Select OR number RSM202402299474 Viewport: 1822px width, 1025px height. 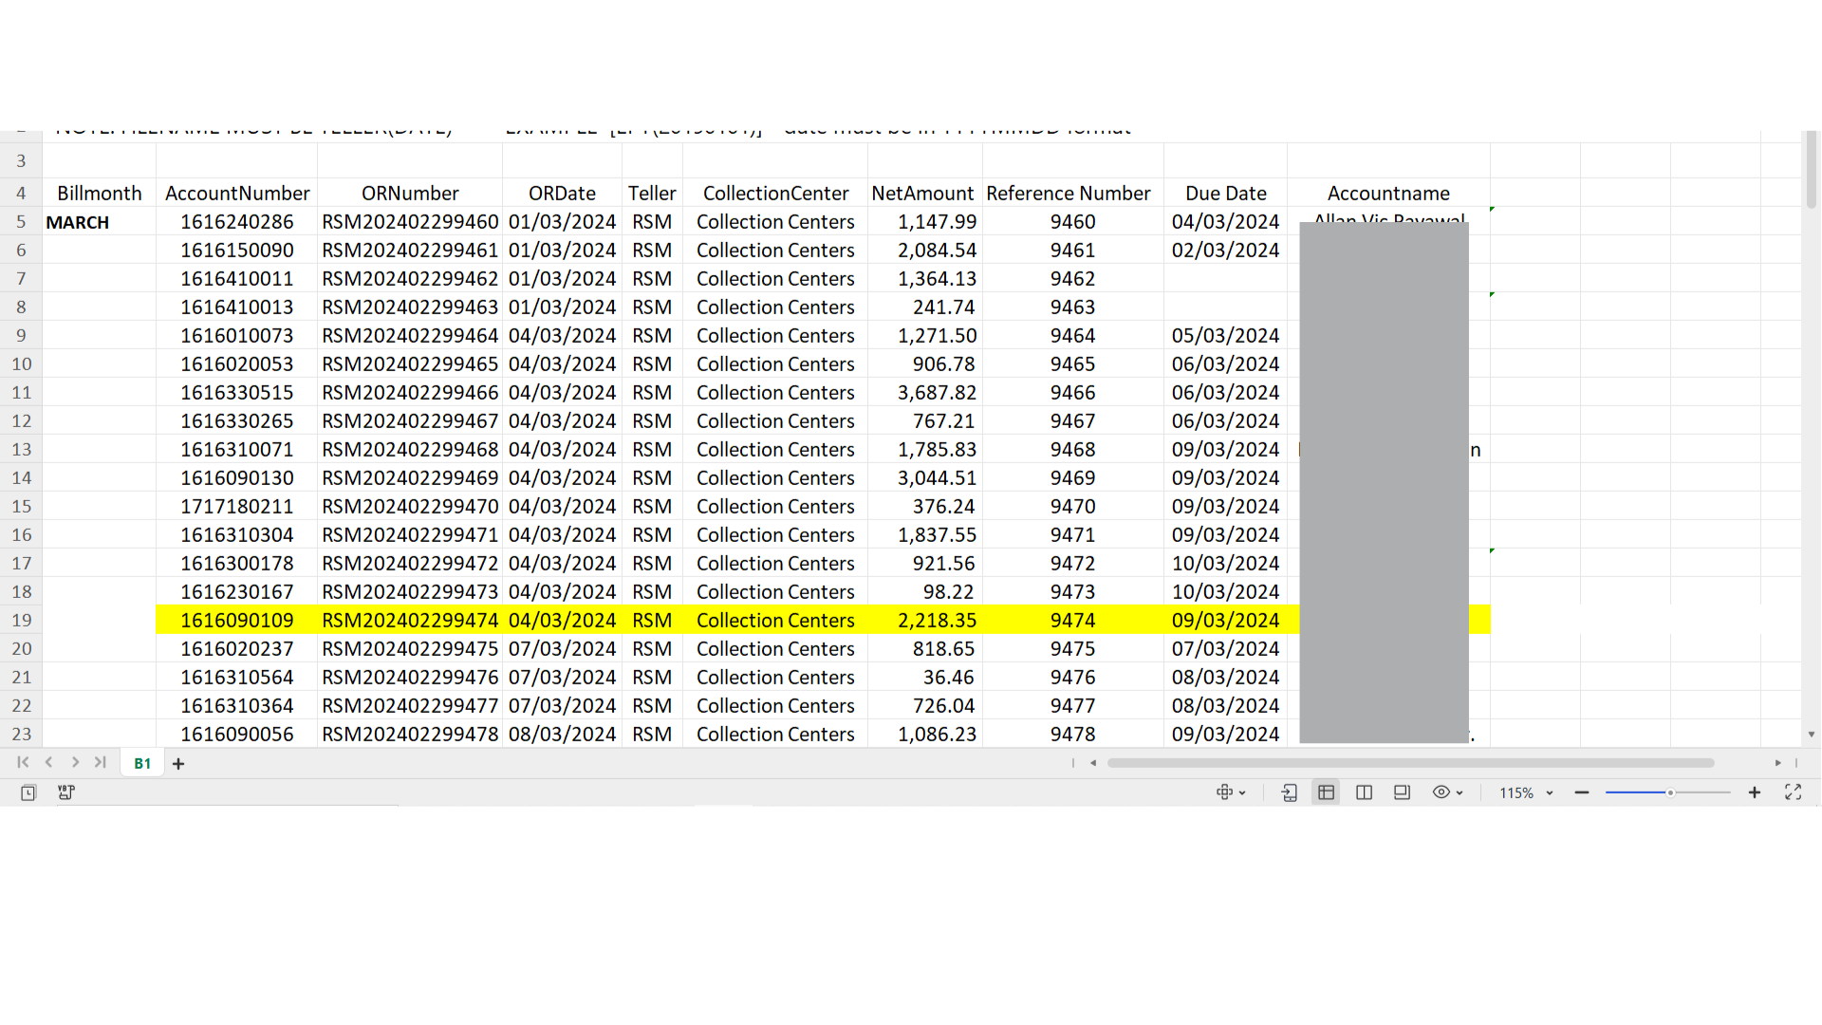410,620
